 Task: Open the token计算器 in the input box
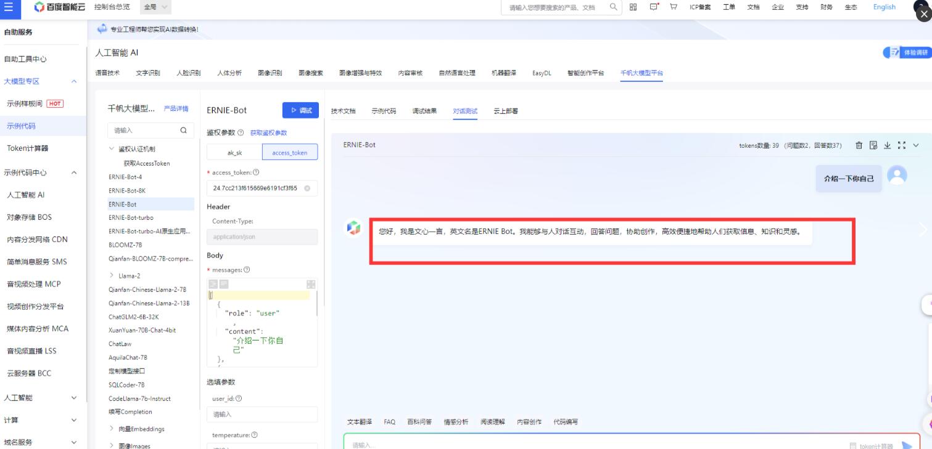(871, 446)
